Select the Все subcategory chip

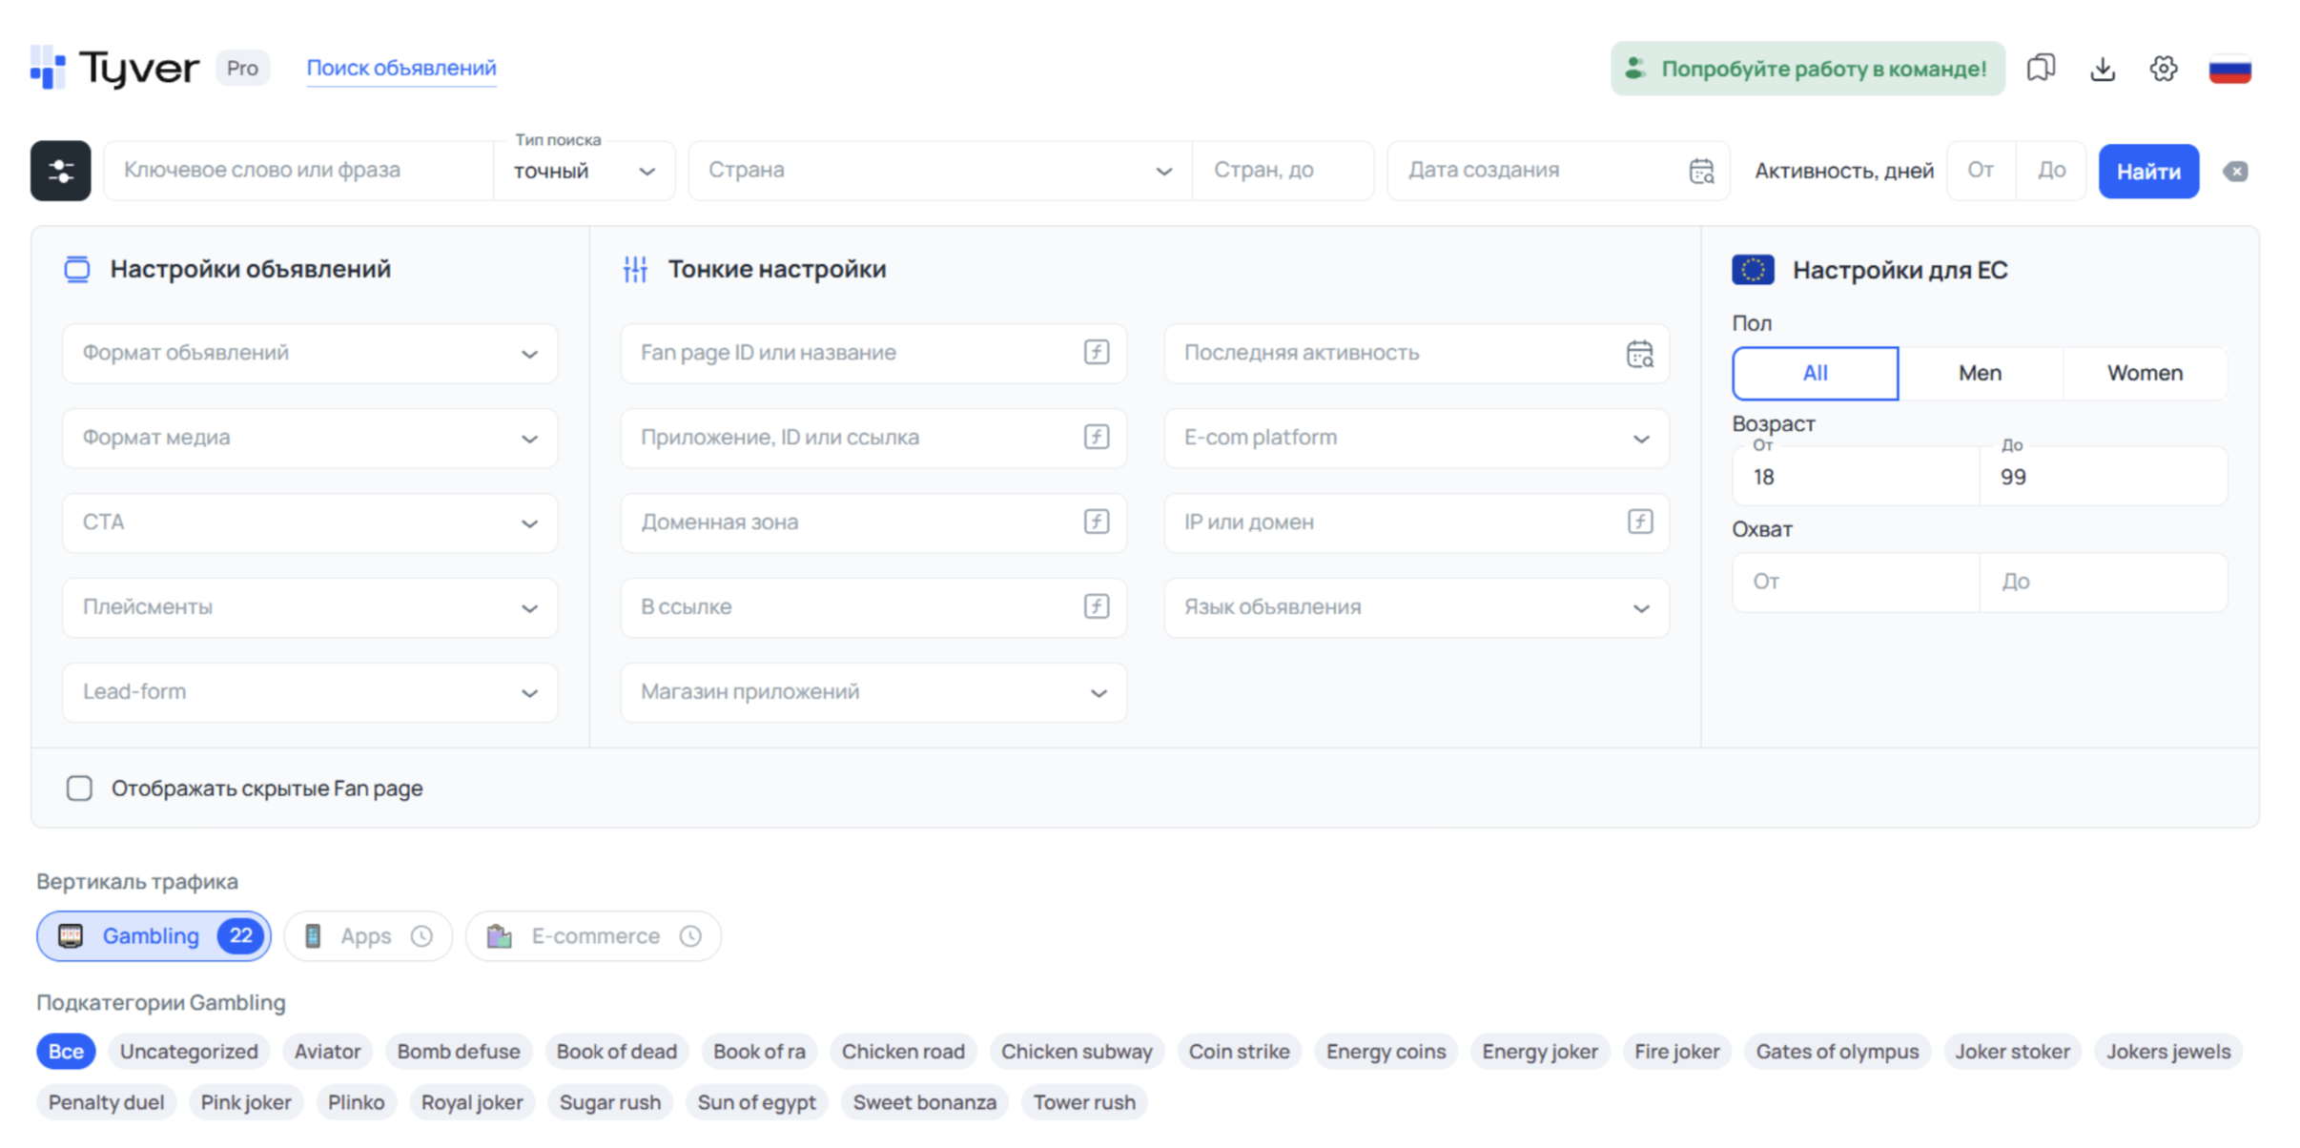click(66, 1051)
